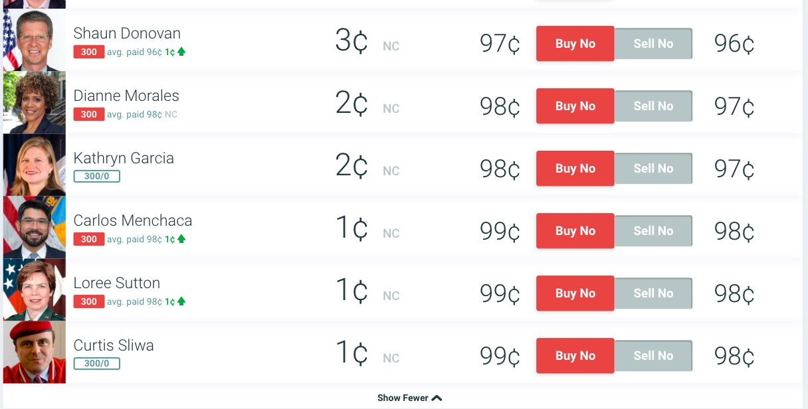Click the red 300 badge under Loree Sutton
Screen dimensions: 808x409
coord(89,301)
